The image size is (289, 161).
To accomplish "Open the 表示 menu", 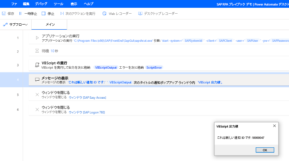I will pyautogui.click(x=74, y=4).
